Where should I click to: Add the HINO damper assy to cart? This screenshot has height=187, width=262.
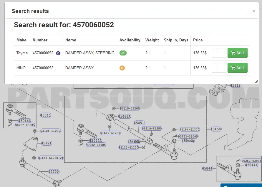tap(237, 68)
